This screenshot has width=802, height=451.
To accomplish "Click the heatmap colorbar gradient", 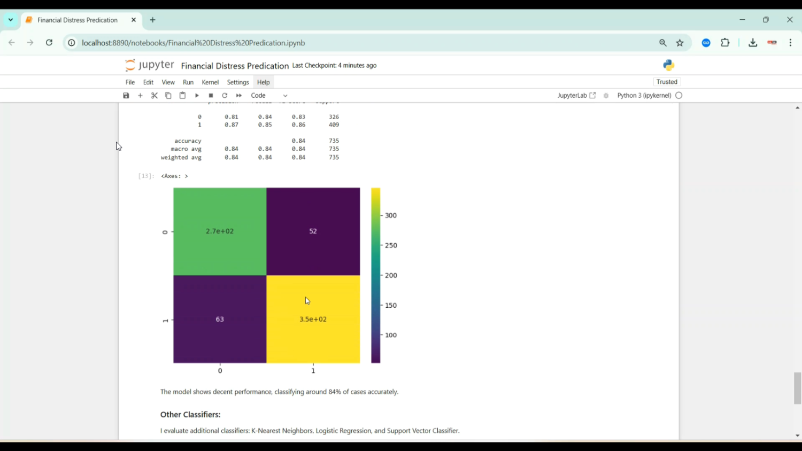I will (376, 275).
